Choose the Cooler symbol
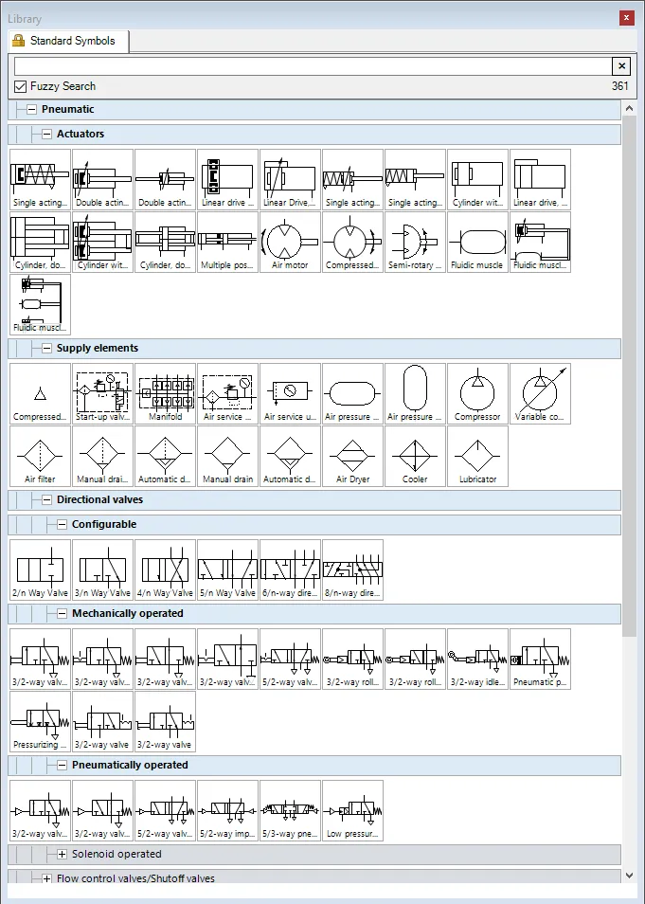This screenshot has width=645, height=904. (x=415, y=456)
